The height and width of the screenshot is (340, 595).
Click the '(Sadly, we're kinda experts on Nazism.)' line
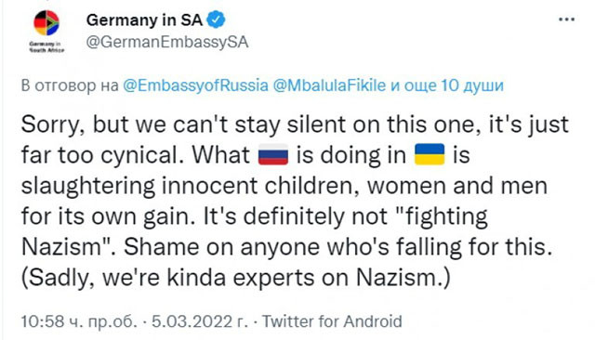coord(235,278)
